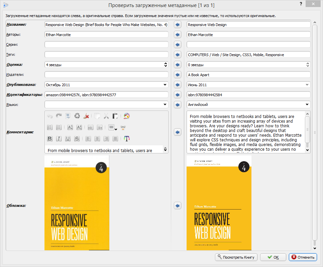This screenshot has width=323, height=267.
Task: Click the arrow button beside the cover image
Action: [x=177, y=205]
